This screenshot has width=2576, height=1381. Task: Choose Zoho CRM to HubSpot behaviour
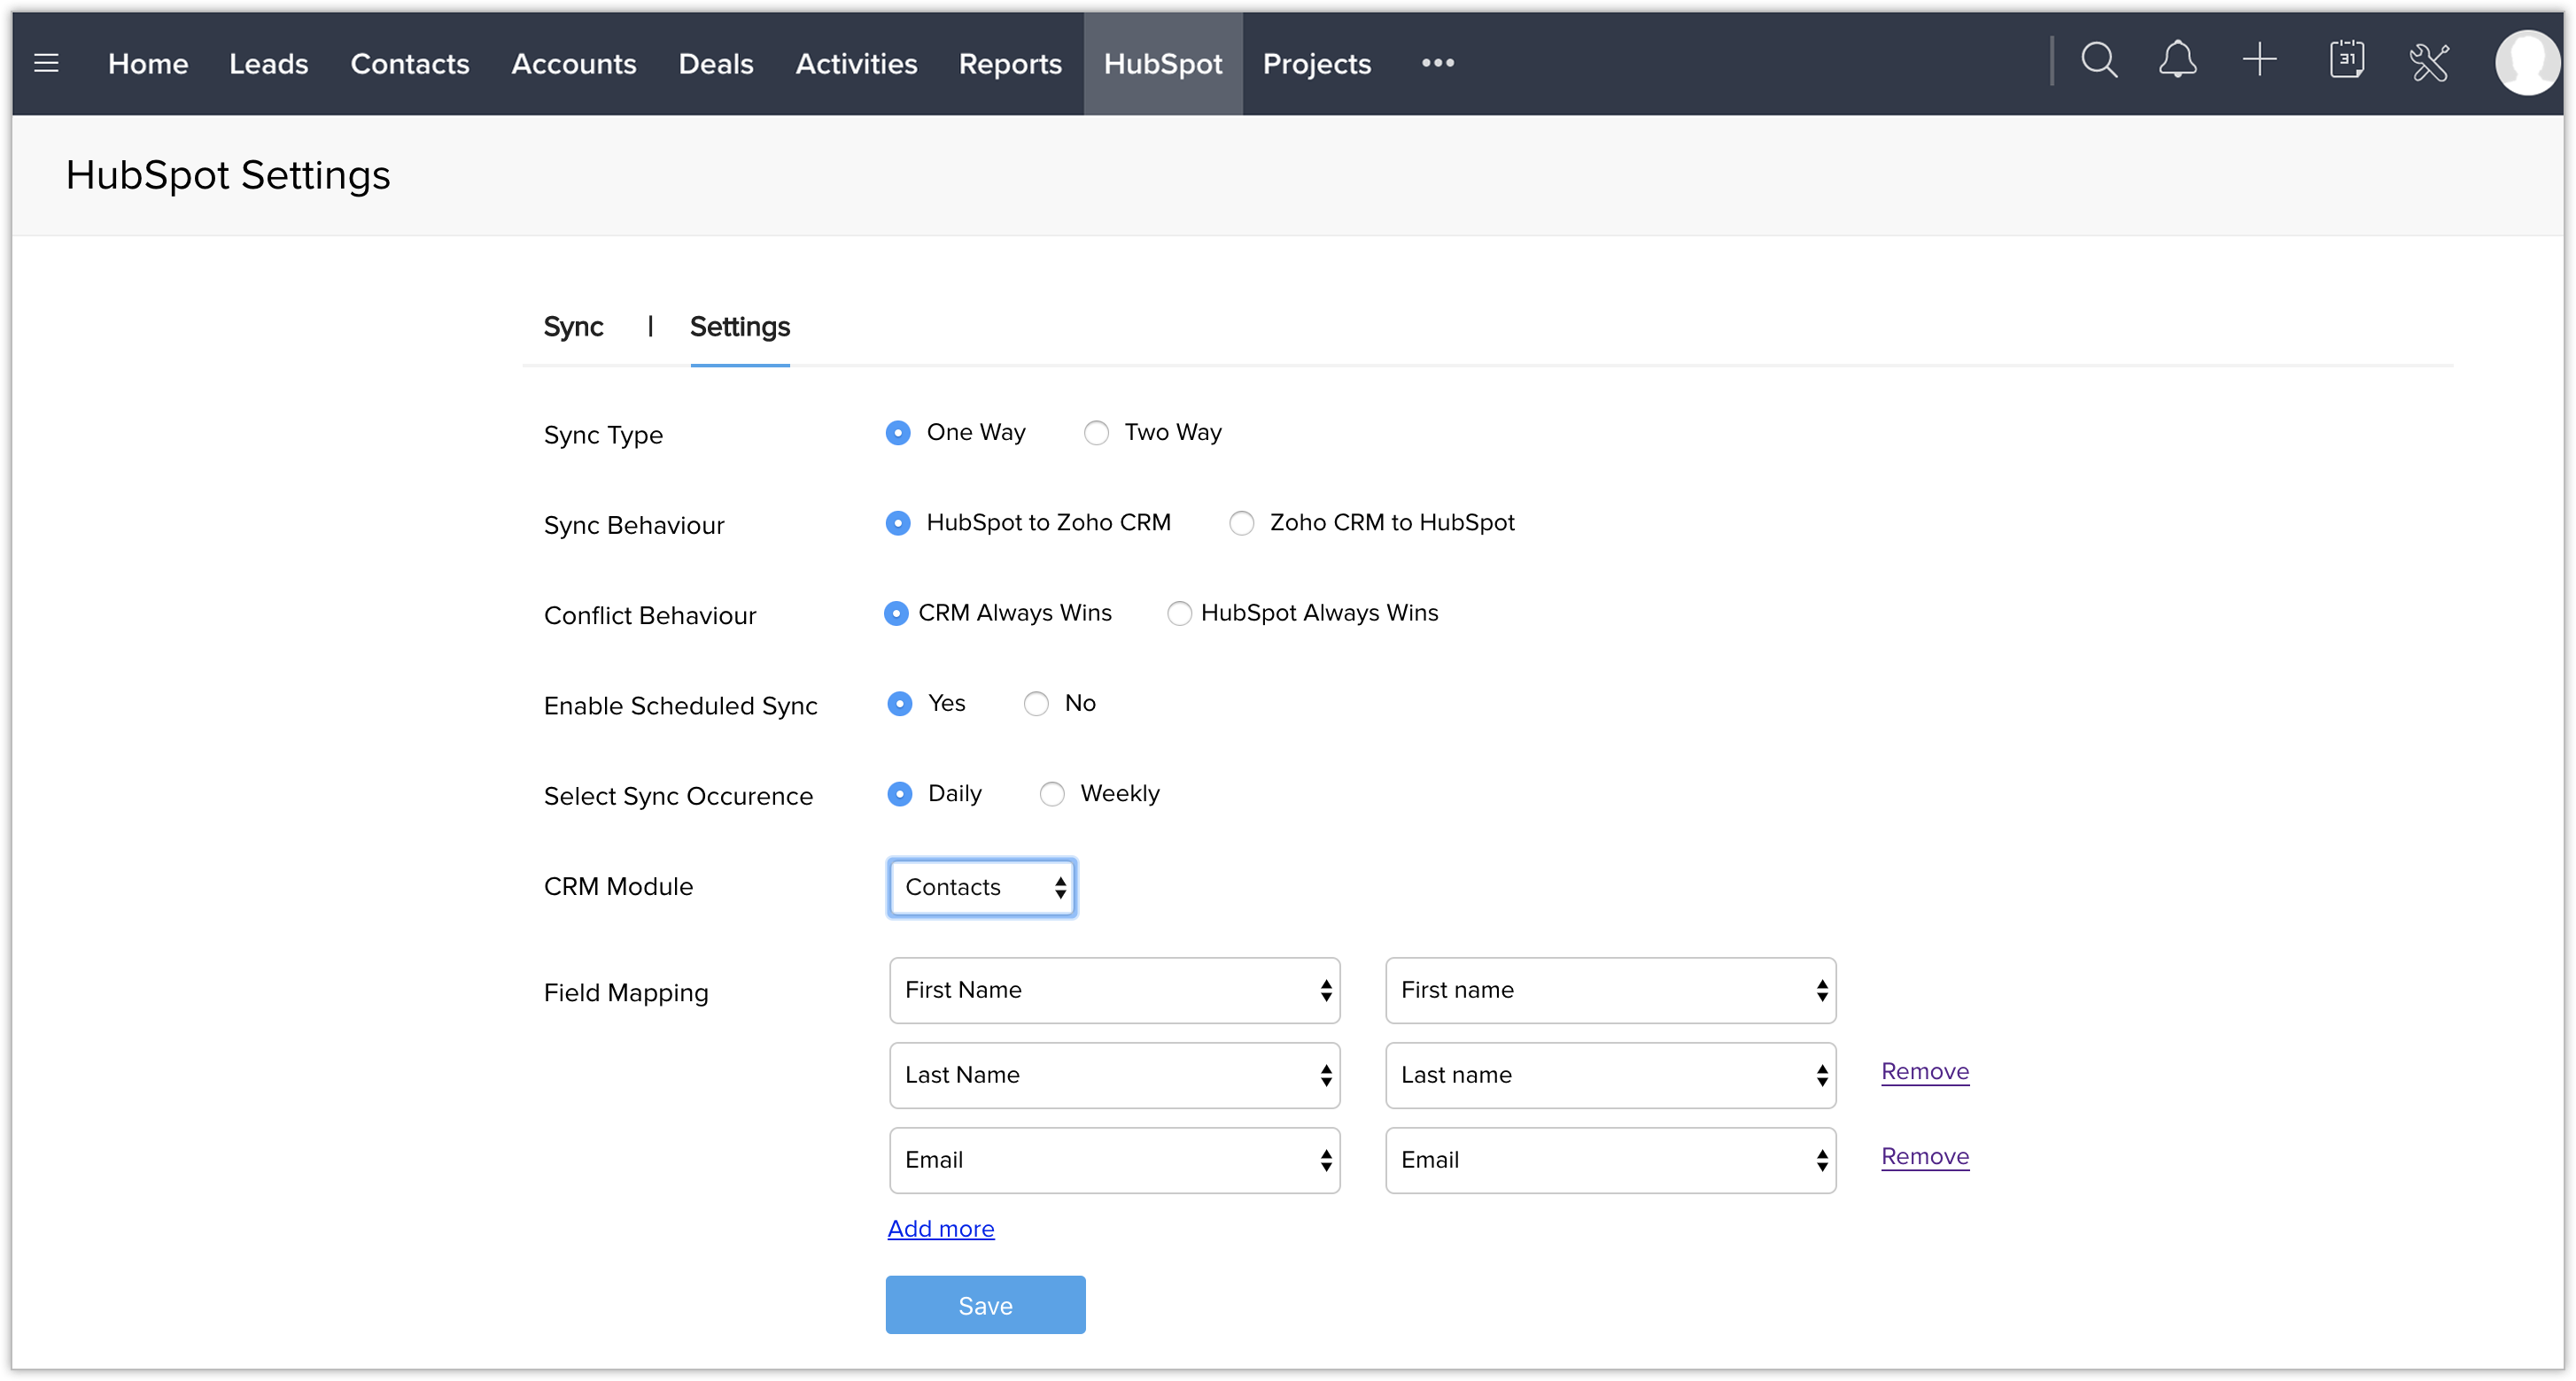[x=1241, y=523]
